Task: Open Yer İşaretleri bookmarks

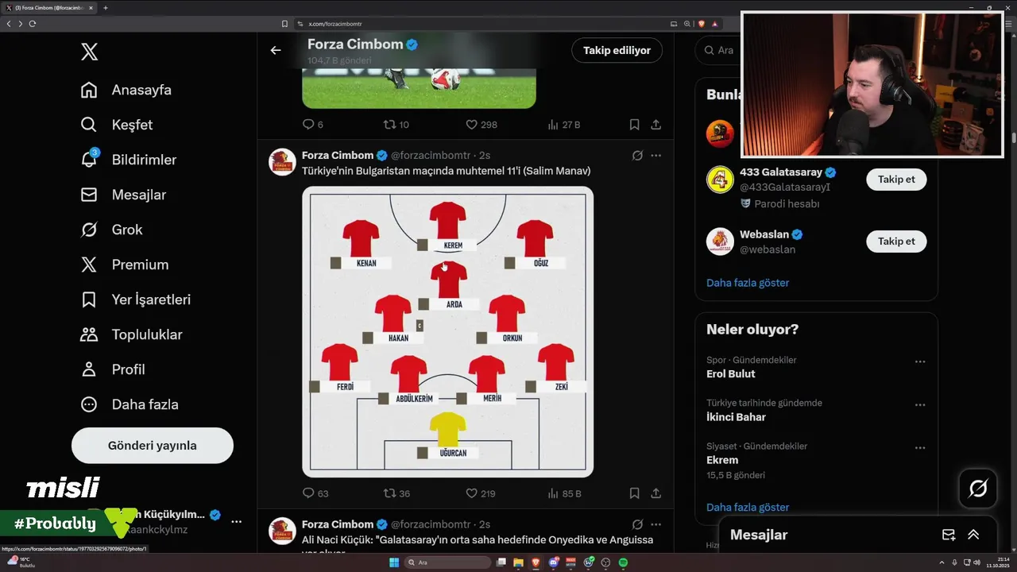Action: click(x=135, y=300)
